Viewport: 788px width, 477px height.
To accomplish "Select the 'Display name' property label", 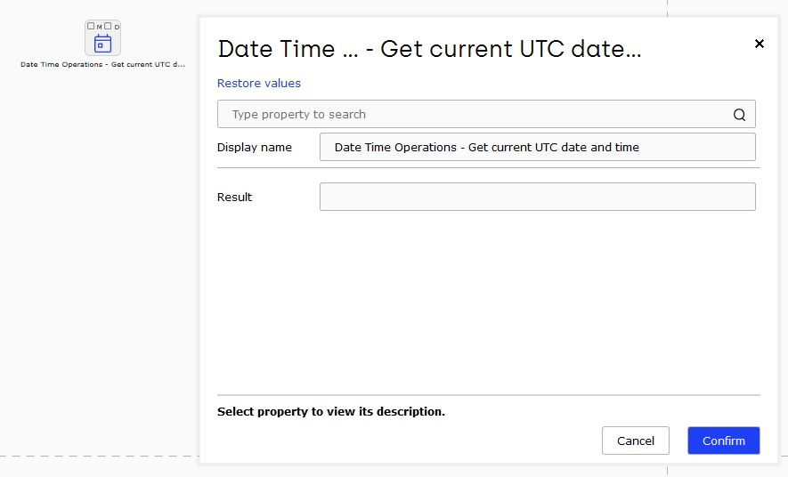I will pyautogui.click(x=255, y=147).
